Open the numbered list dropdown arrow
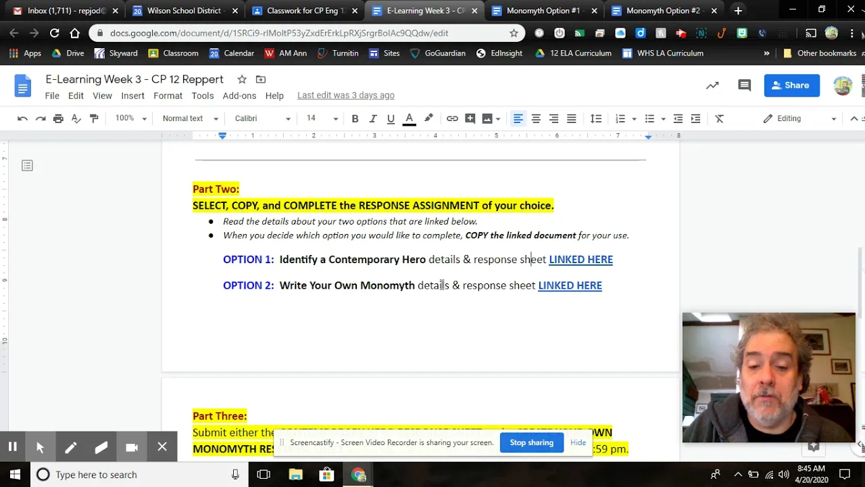 tap(634, 118)
